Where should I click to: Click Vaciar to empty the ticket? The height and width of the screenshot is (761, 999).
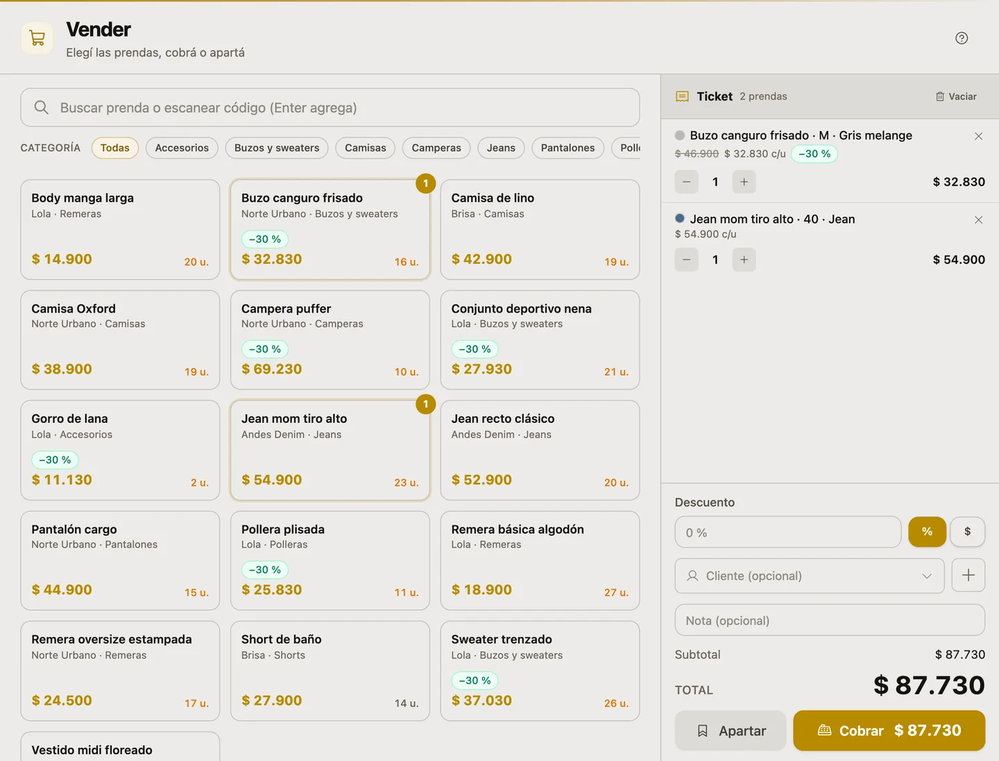(956, 96)
